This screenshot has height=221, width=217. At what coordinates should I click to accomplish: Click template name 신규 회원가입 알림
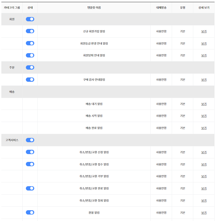tap(94, 31)
